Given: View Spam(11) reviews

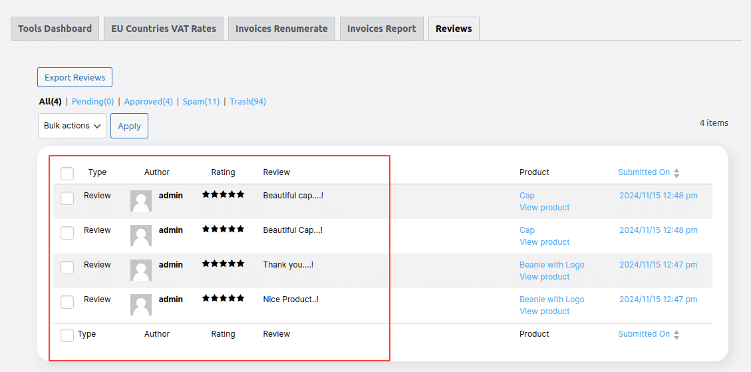Looking at the screenshot, I should point(201,102).
